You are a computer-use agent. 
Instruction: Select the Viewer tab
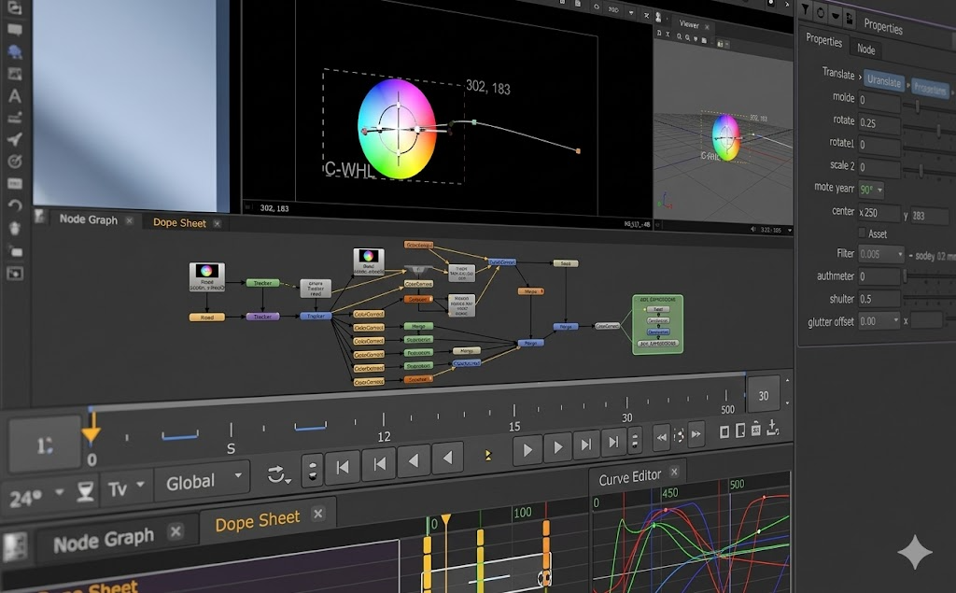(689, 24)
